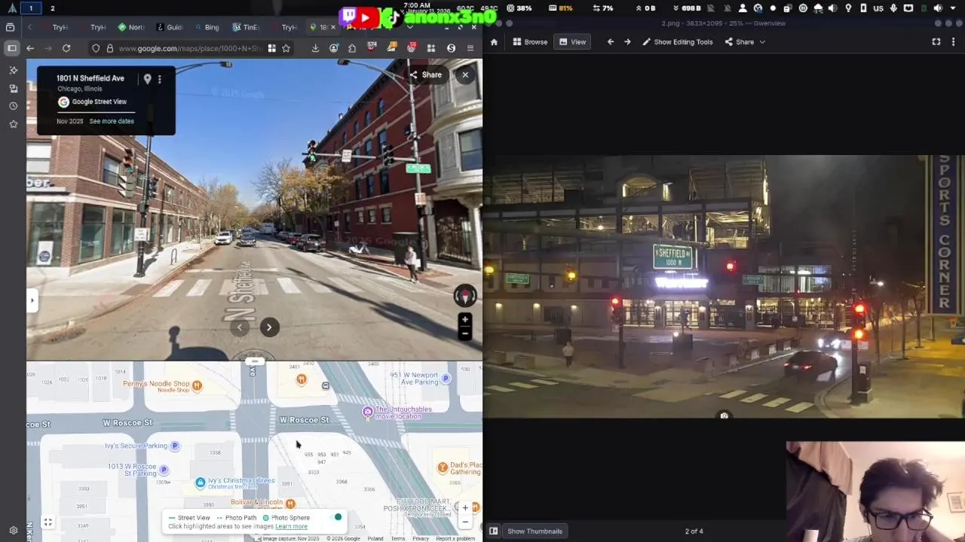Switch Gwenview to Browse mode
Image resolution: width=965 pixels, height=542 pixels.
[x=530, y=42]
